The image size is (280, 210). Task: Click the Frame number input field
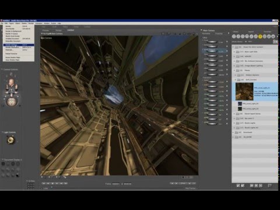tap(116, 184)
